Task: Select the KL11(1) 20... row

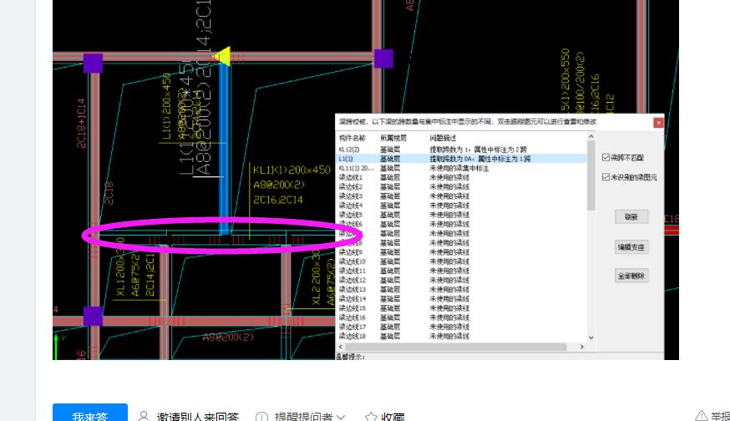Action: point(461,168)
